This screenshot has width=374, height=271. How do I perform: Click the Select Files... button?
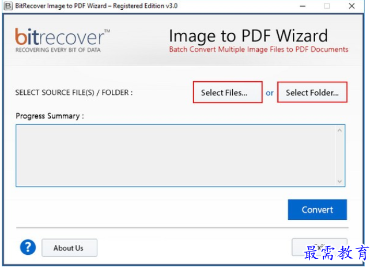[x=228, y=93]
